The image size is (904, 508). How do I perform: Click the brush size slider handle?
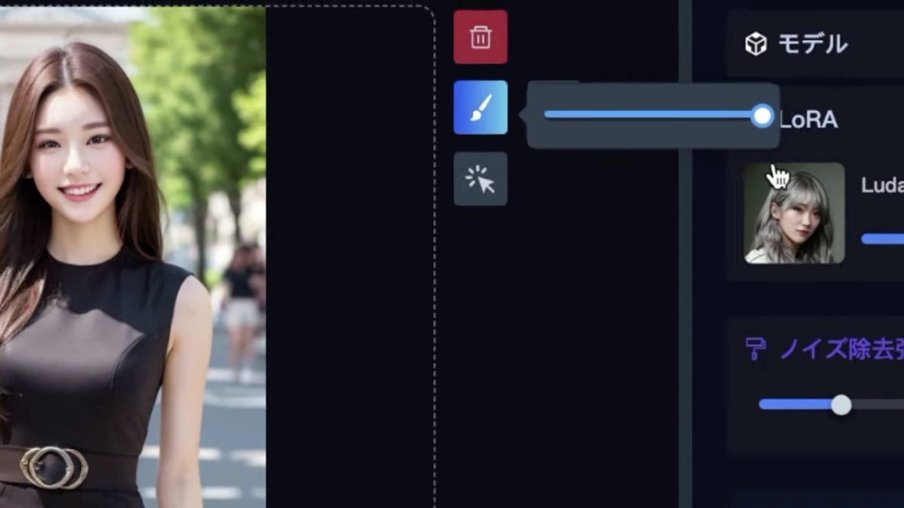pyautogui.click(x=763, y=116)
